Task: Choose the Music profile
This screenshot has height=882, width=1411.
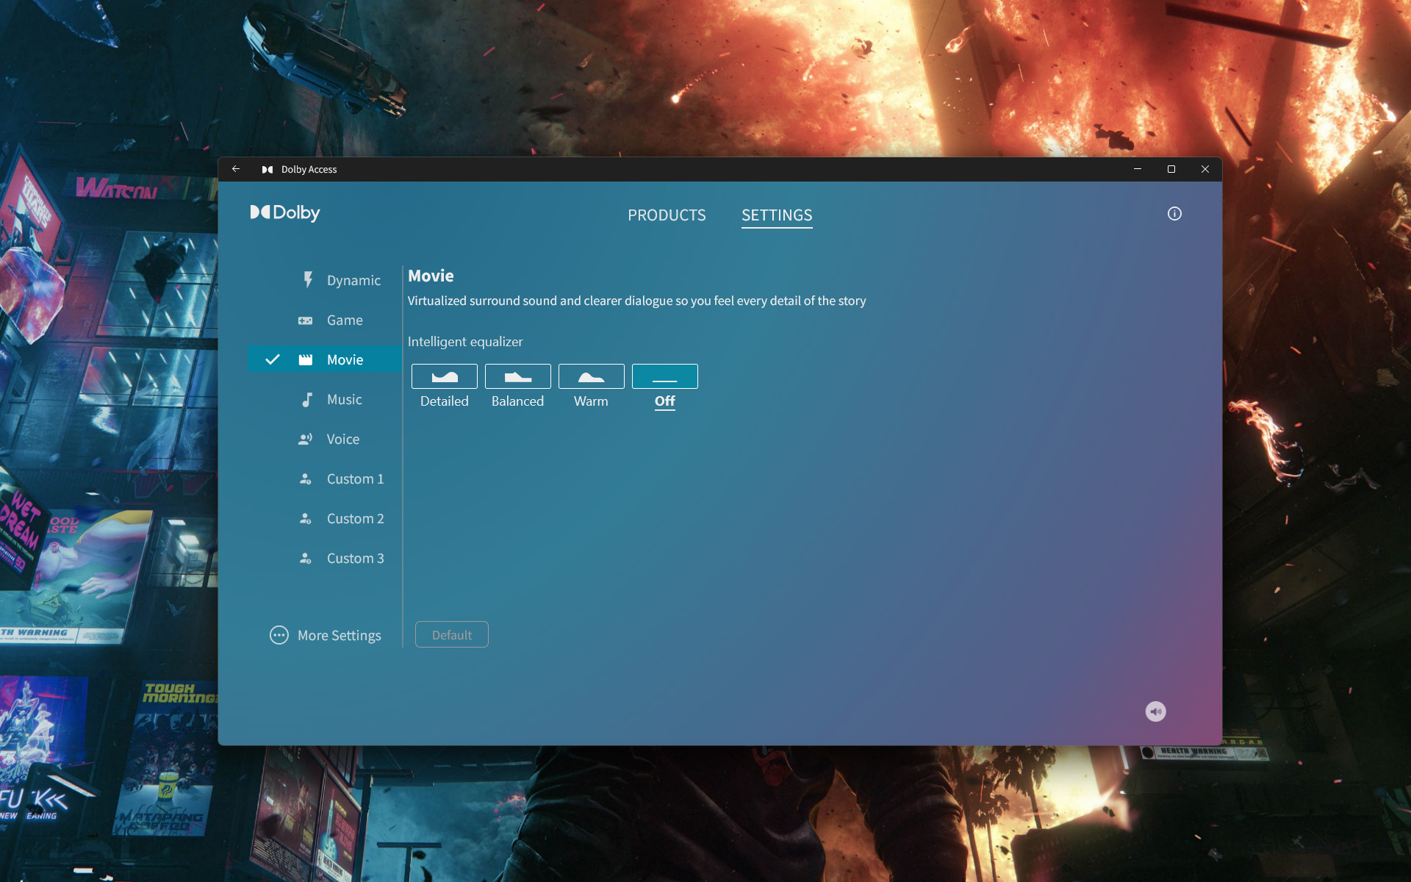Action: pyautogui.click(x=326, y=399)
